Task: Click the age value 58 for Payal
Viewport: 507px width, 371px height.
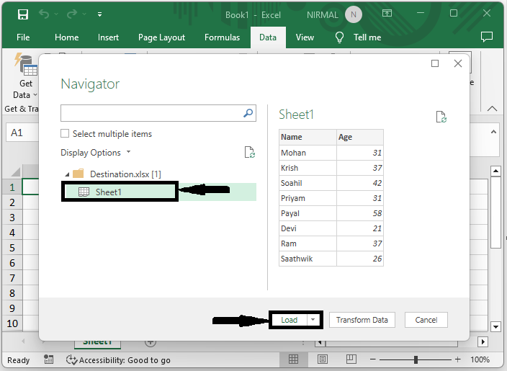Action: point(360,213)
